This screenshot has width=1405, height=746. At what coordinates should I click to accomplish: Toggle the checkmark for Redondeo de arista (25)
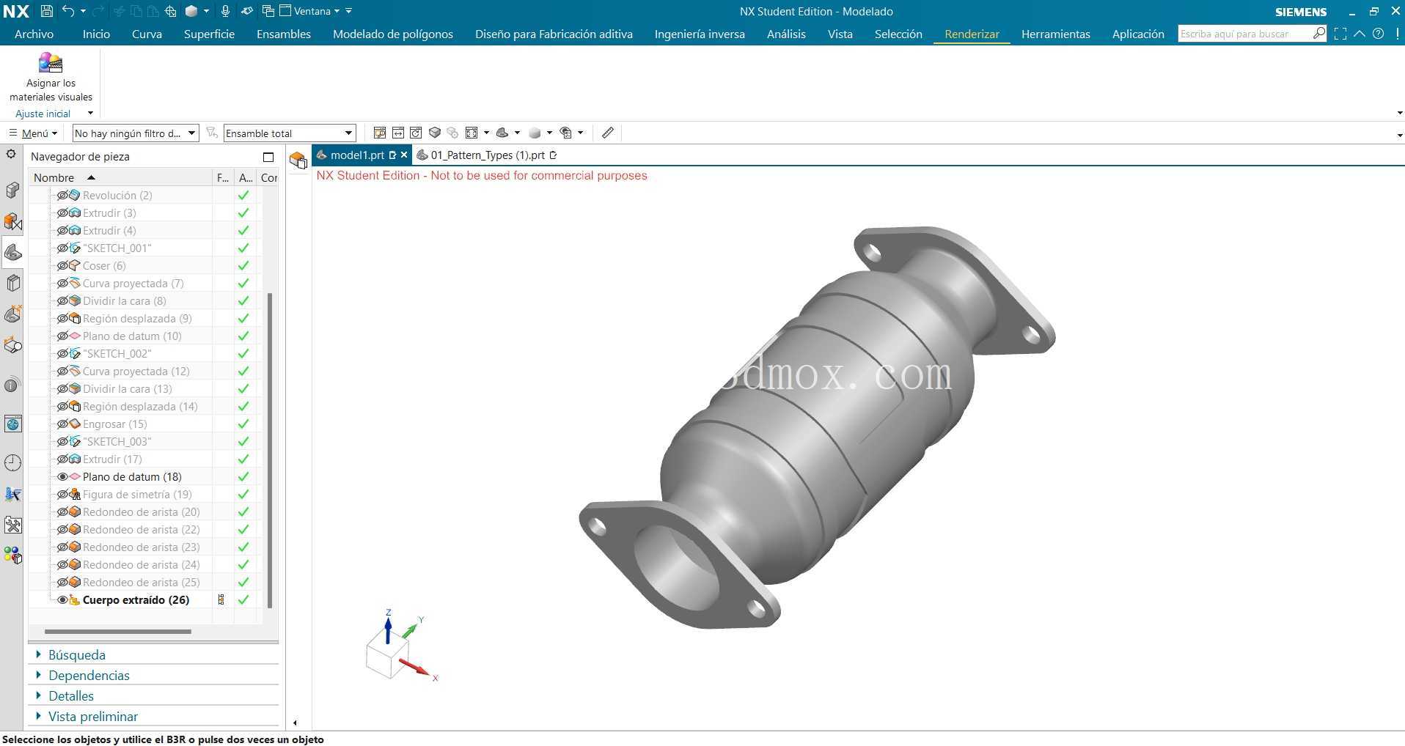click(243, 582)
